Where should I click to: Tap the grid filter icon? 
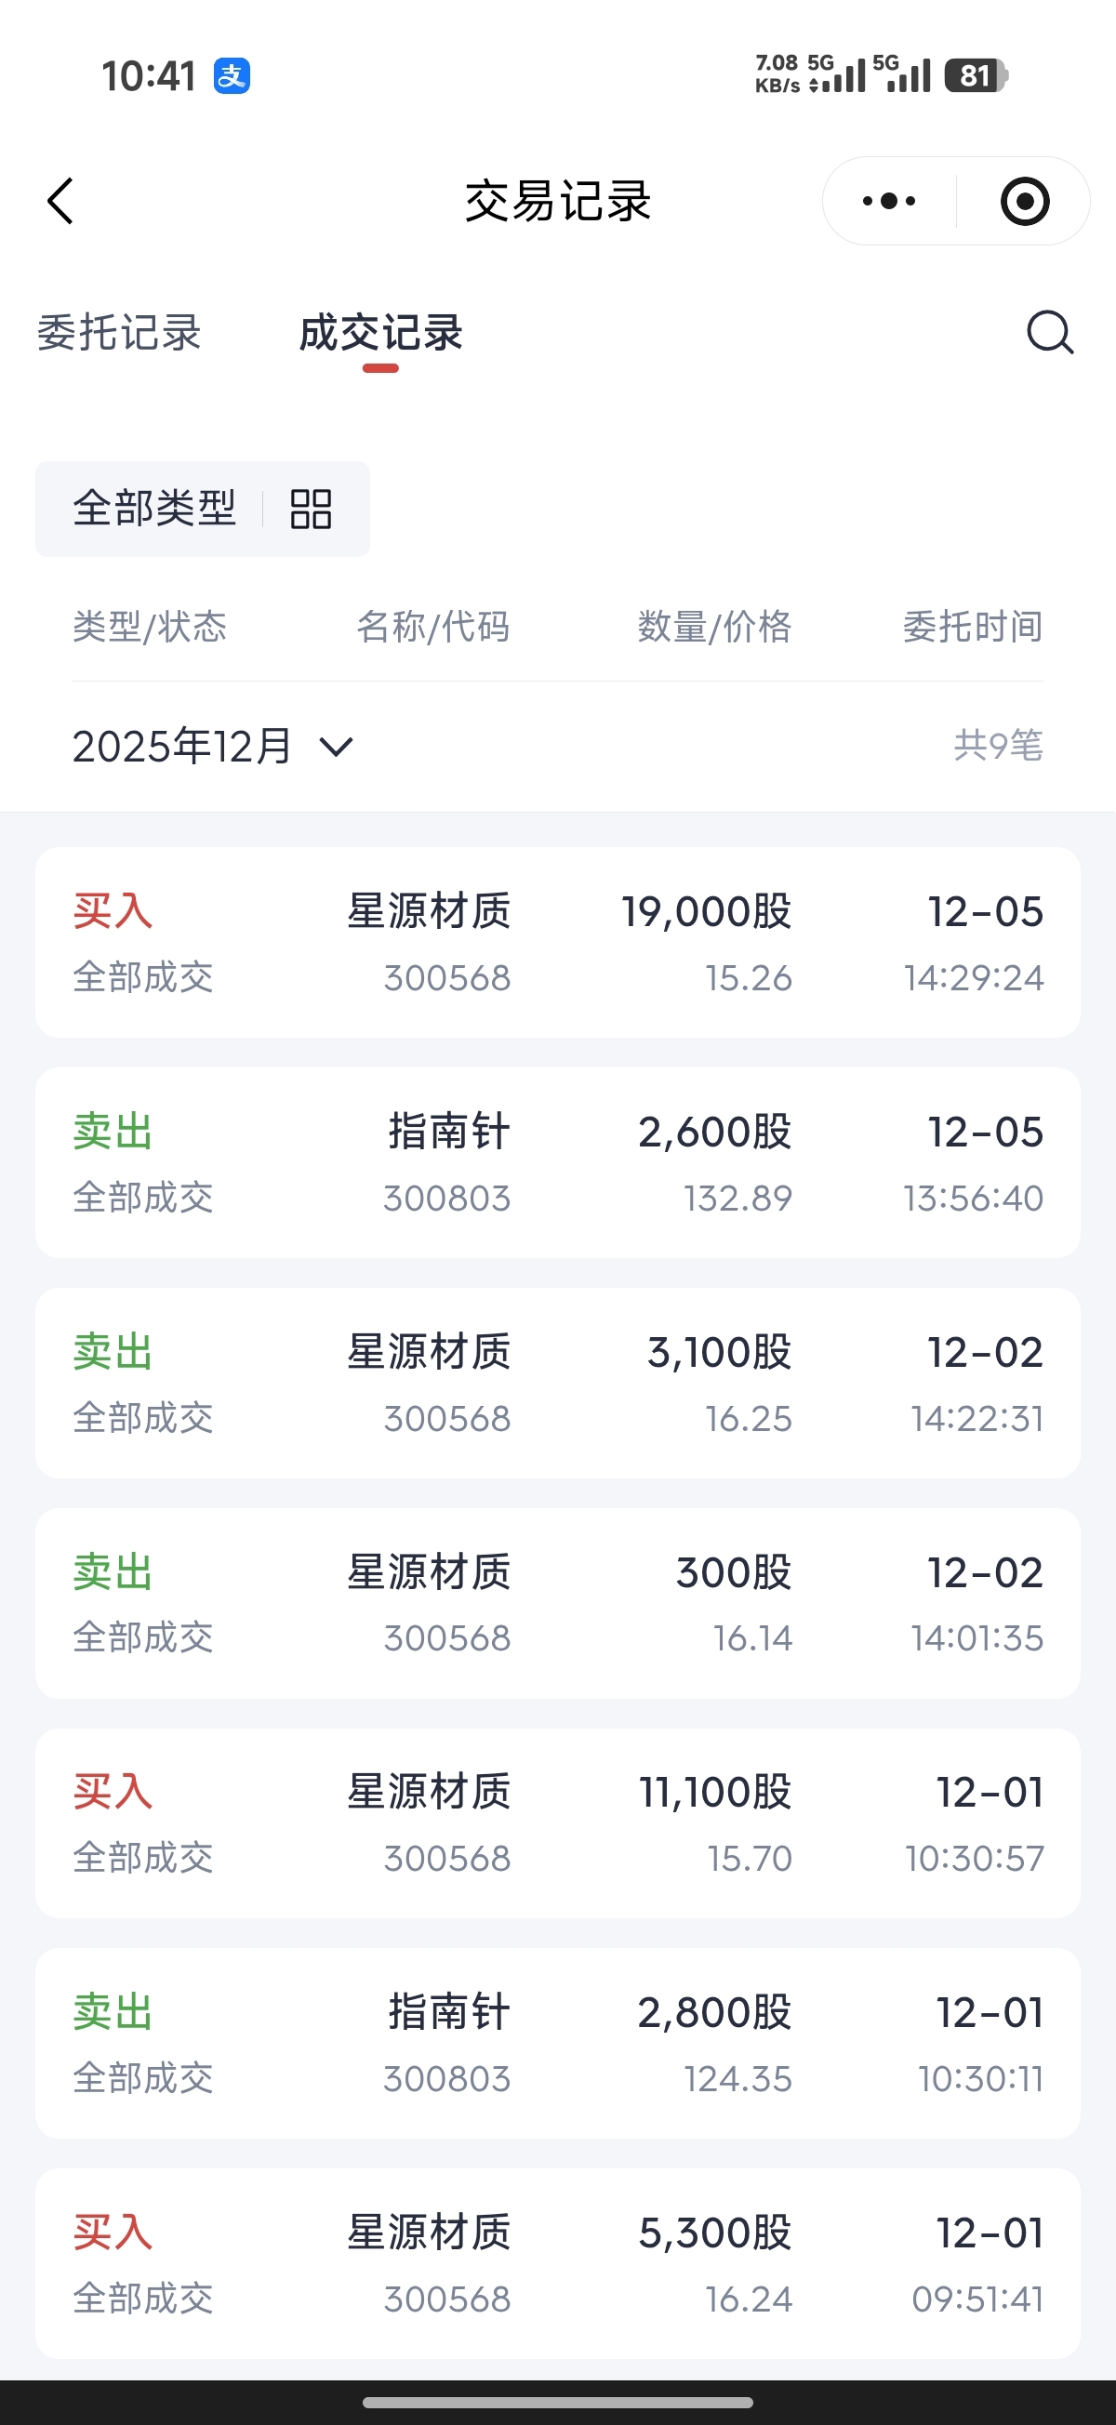coord(310,509)
